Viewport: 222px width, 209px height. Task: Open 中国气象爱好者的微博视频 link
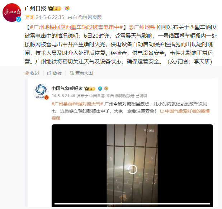point(131,114)
